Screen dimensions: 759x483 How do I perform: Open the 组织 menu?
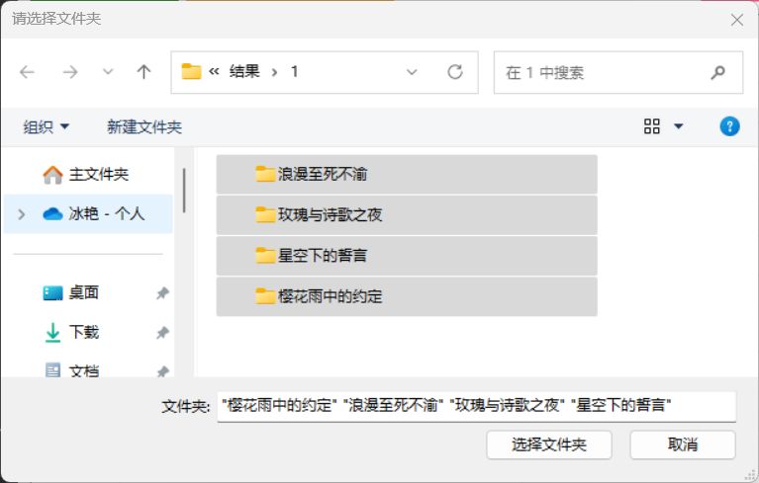[46, 127]
